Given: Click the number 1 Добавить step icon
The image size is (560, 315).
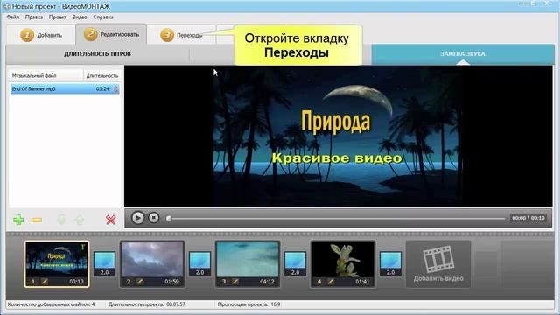Looking at the screenshot, I should 27,35.
